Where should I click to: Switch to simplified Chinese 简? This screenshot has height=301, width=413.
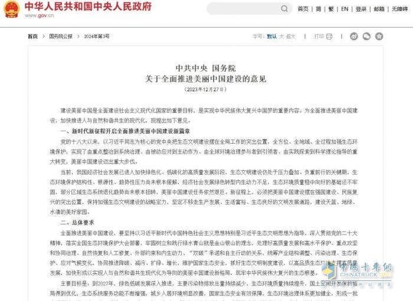[319, 9]
